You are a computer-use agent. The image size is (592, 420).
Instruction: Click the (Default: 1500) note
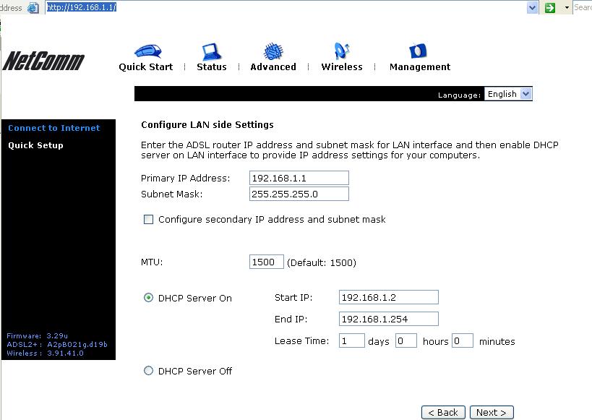pyautogui.click(x=322, y=262)
